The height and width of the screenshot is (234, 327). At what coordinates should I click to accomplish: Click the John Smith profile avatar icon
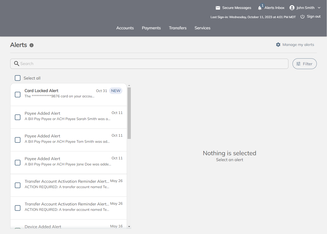click(292, 8)
